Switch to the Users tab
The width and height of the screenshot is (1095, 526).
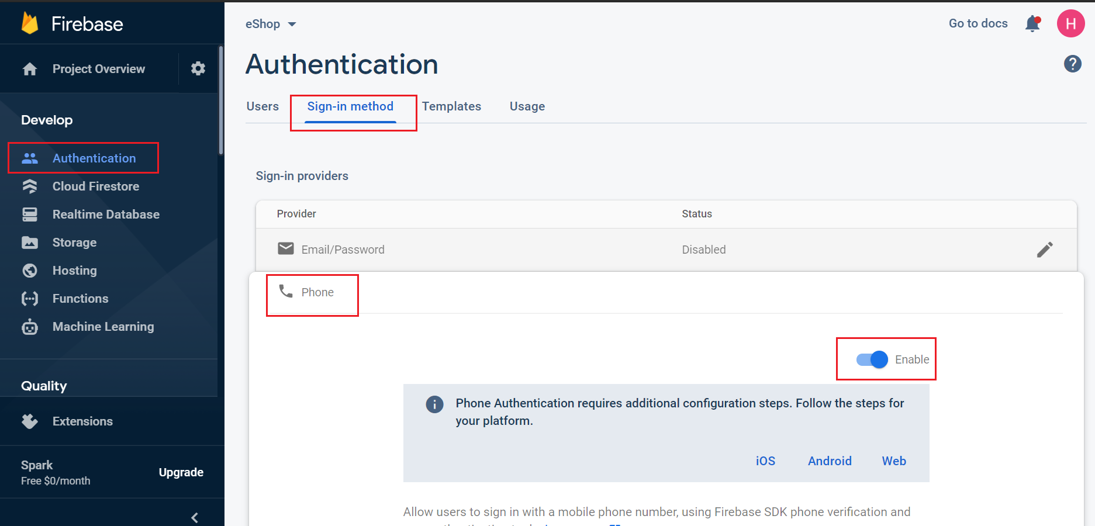(262, 106)
